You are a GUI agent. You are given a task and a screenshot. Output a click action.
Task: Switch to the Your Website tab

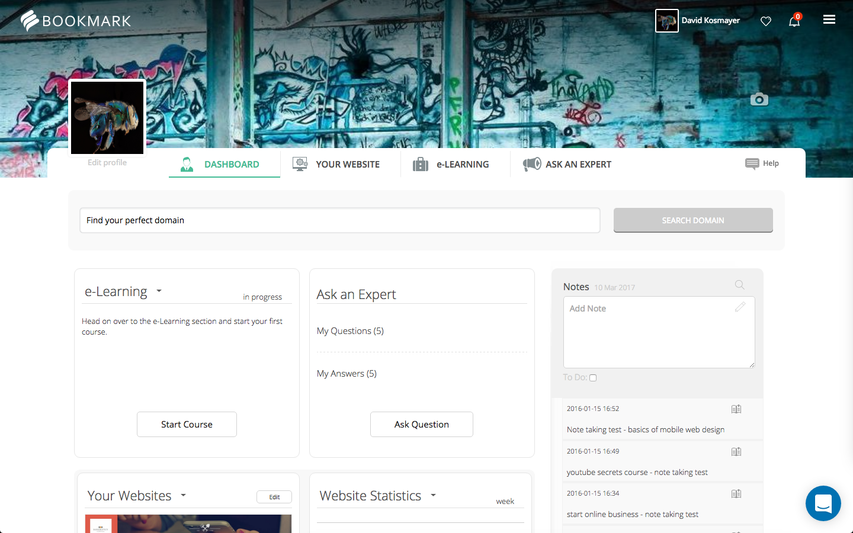(x=336, y=164)
